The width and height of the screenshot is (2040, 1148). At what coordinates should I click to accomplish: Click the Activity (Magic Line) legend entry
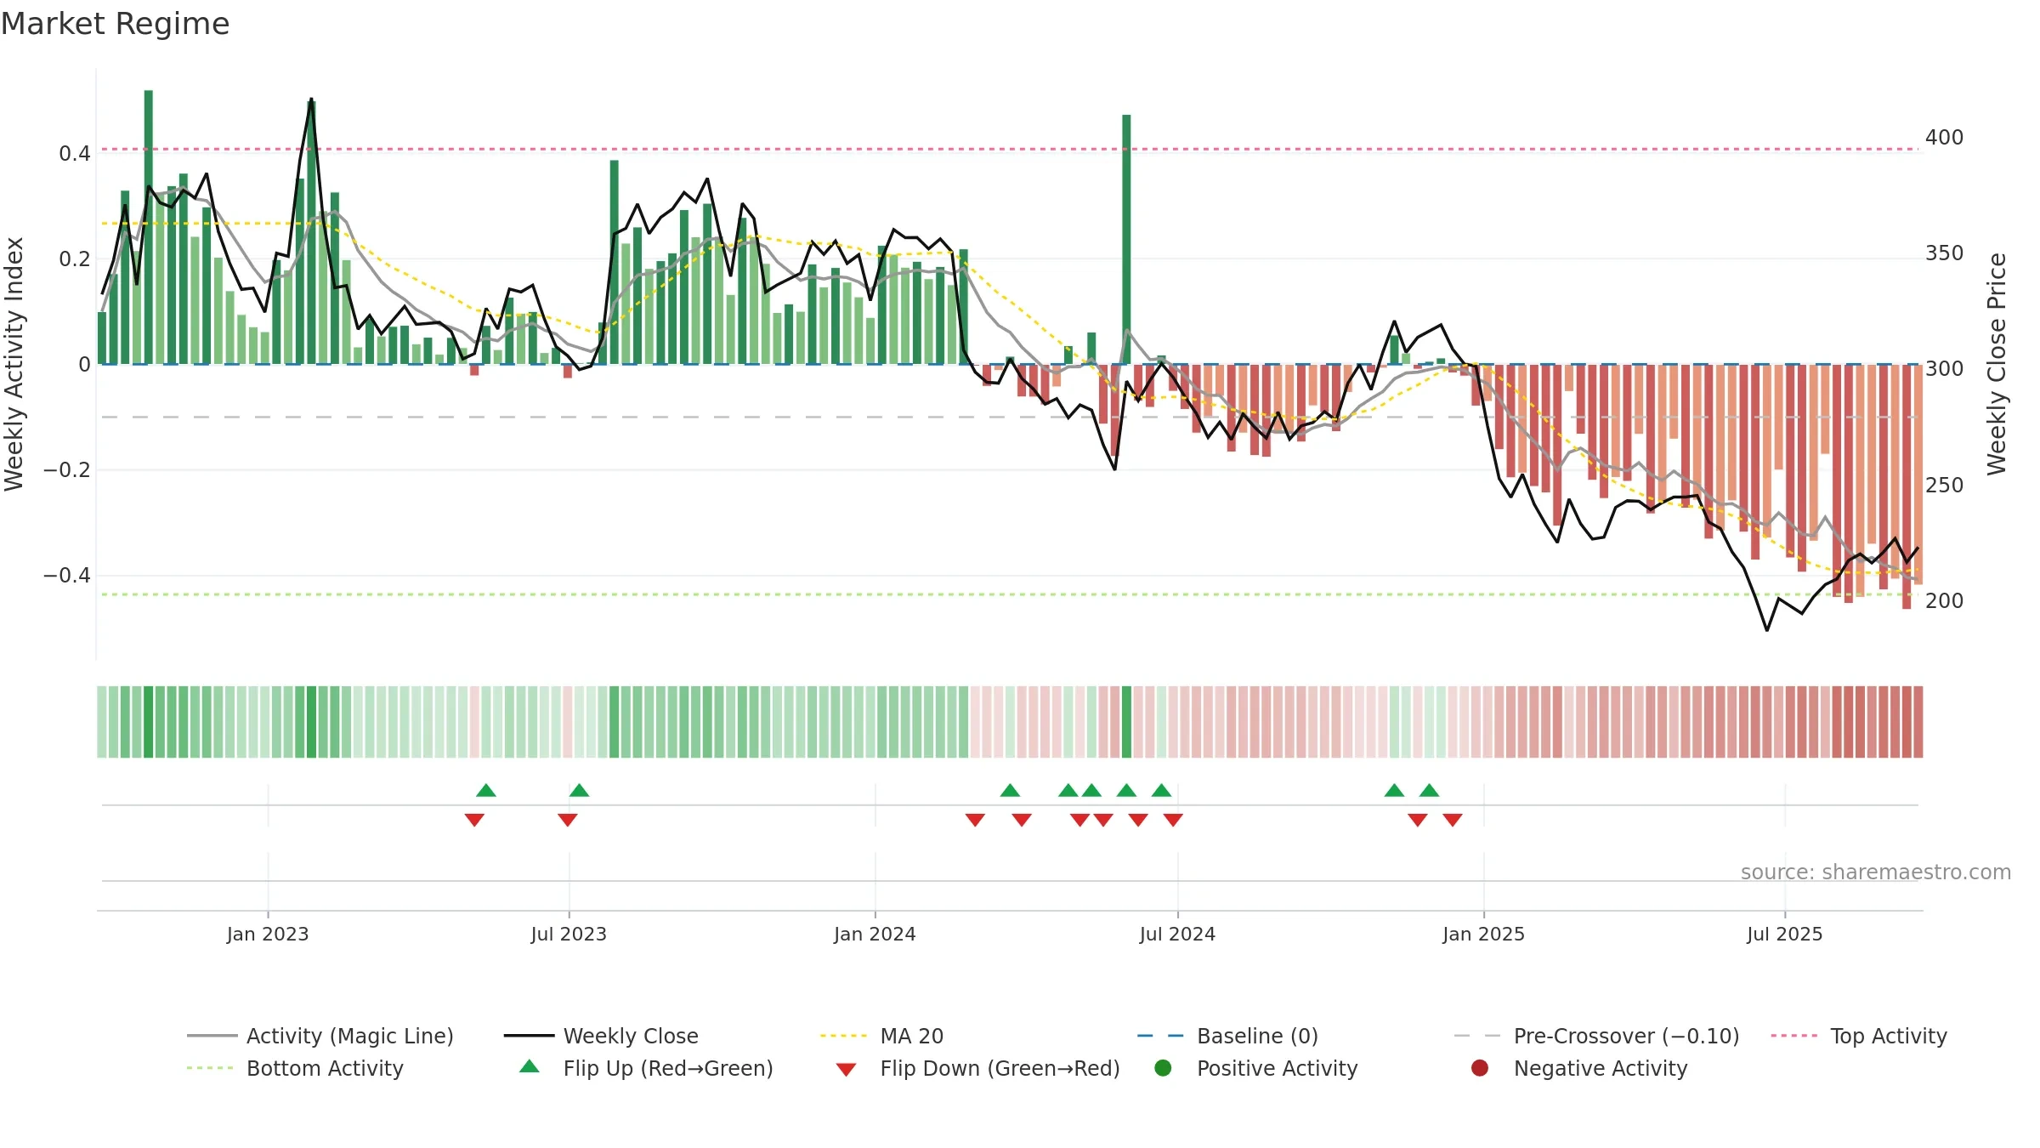(320, 1036)
